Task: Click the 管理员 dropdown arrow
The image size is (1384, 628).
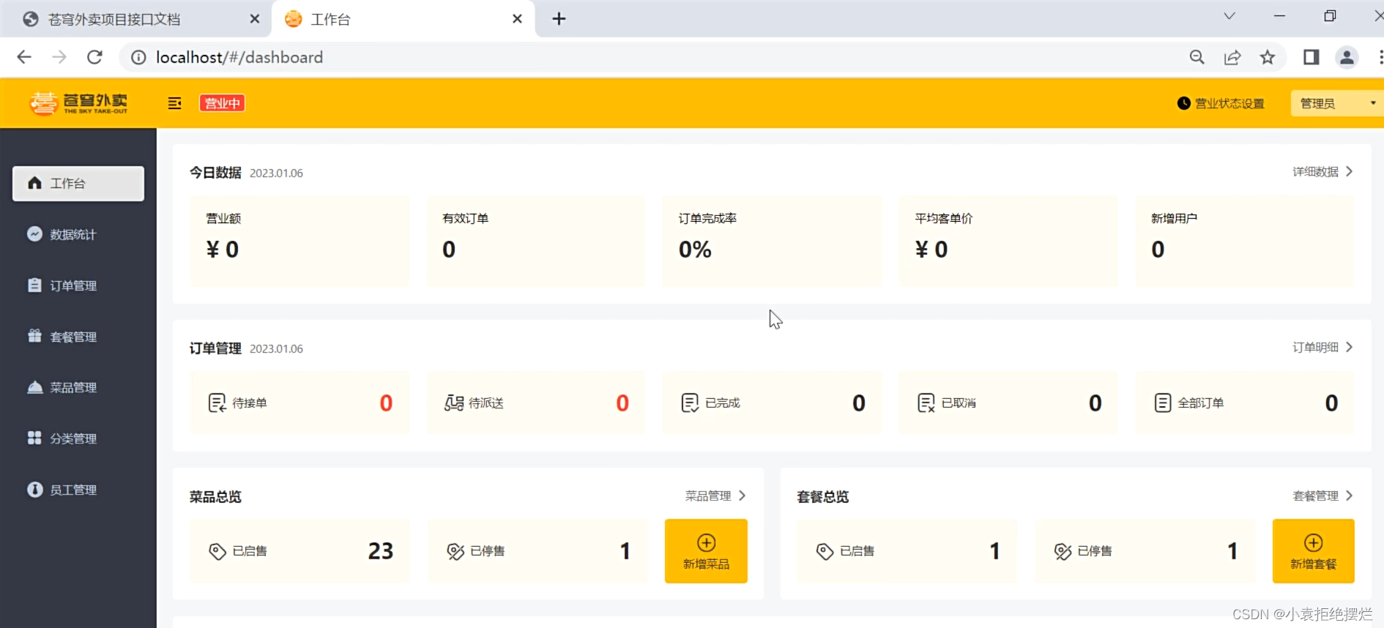Action: click(1373, 103)
